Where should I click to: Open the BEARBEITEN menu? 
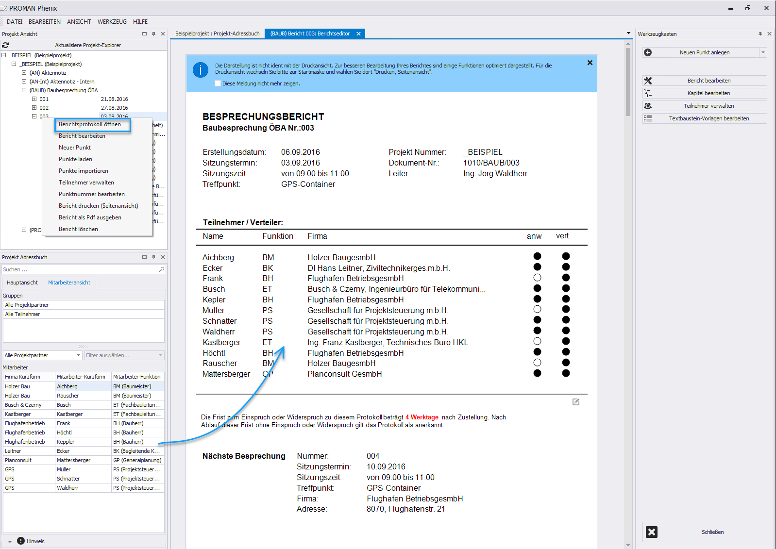tap(45, 22)
